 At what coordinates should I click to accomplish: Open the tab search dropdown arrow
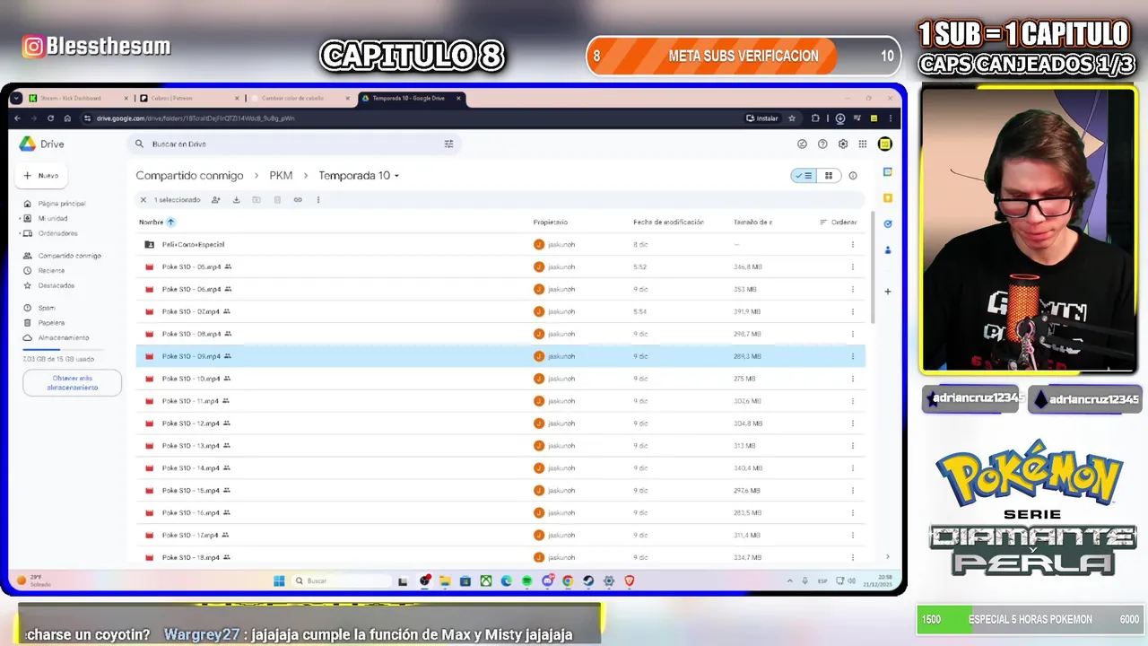coord(16,99)
